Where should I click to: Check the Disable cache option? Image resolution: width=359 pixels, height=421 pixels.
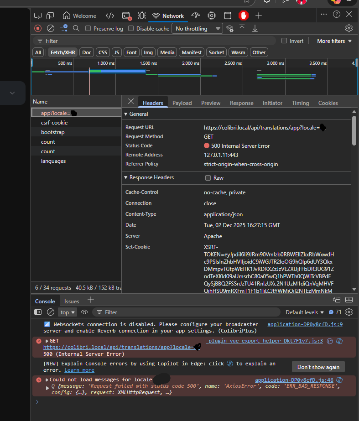pos(131,29)
